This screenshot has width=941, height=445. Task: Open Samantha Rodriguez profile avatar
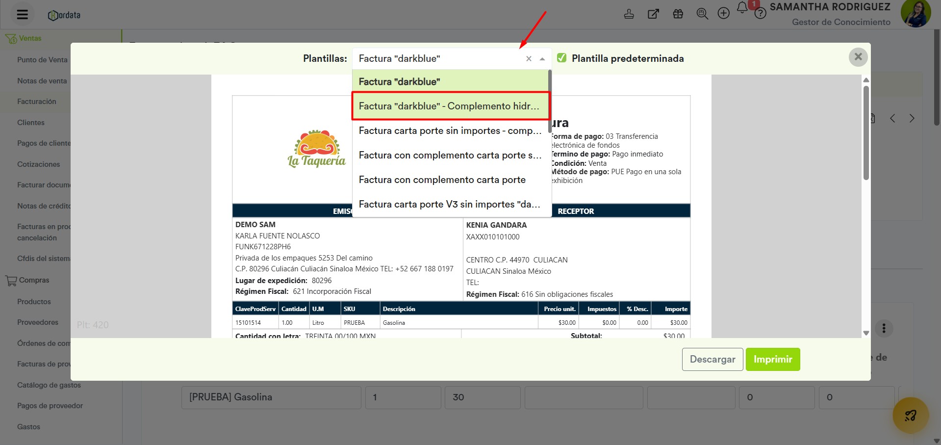[916, 13]
